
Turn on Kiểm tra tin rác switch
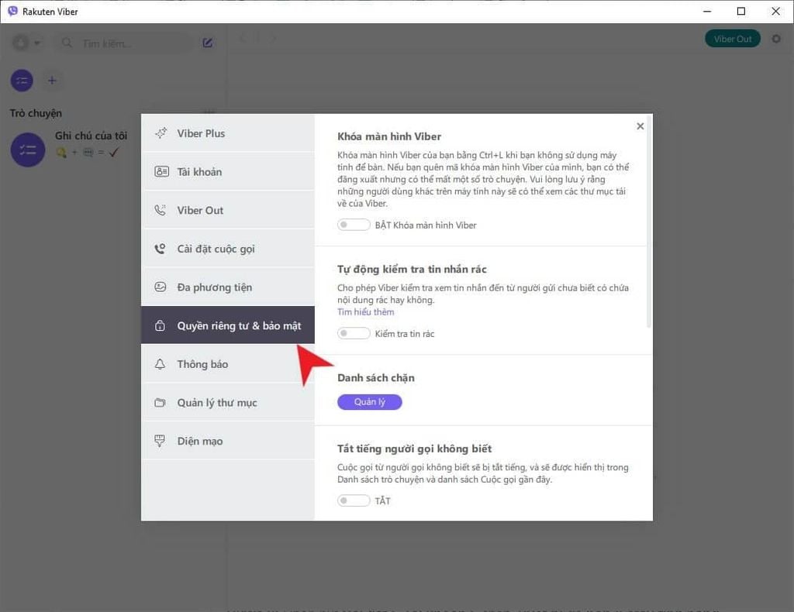tap(354, 333)
